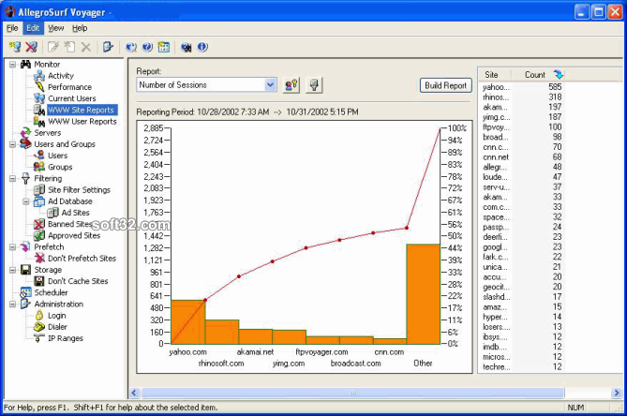
Task: Open the Help menu
Action: (x=80, y=28)
